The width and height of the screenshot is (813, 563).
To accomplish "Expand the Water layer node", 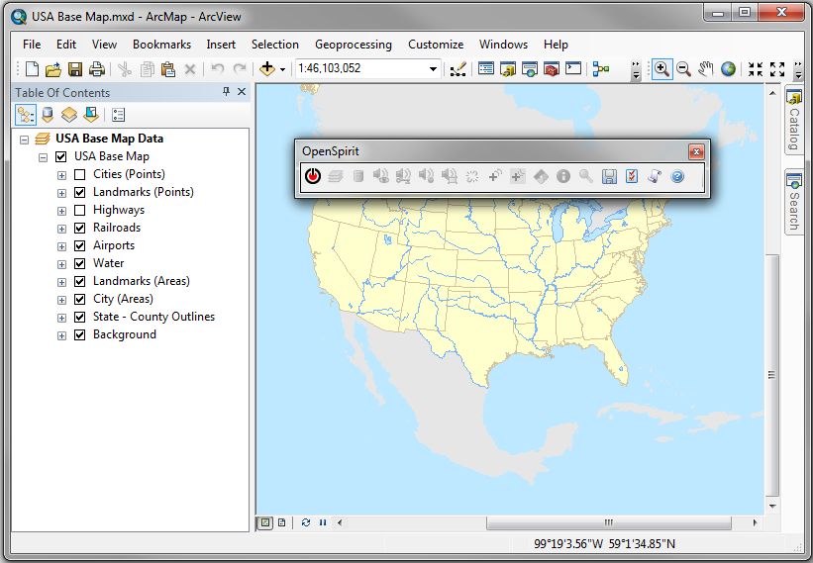I will click(61, 264).
